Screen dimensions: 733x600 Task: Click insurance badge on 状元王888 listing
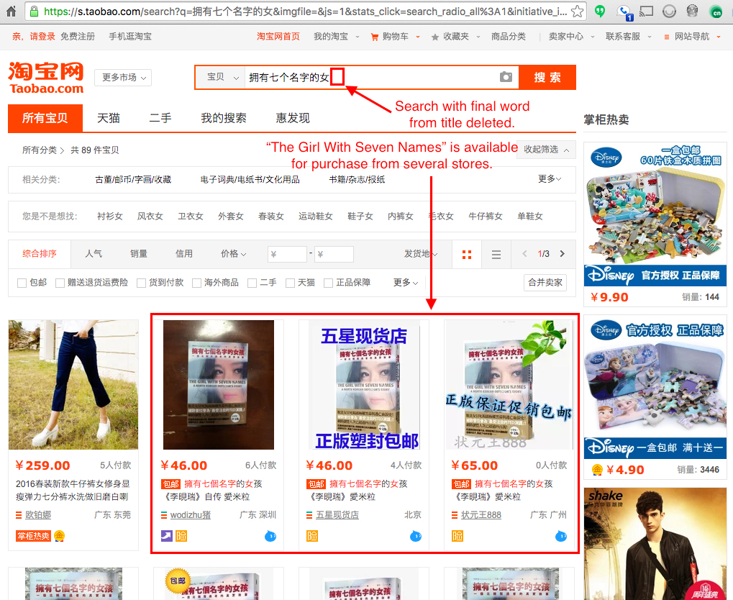pos(457,536)
